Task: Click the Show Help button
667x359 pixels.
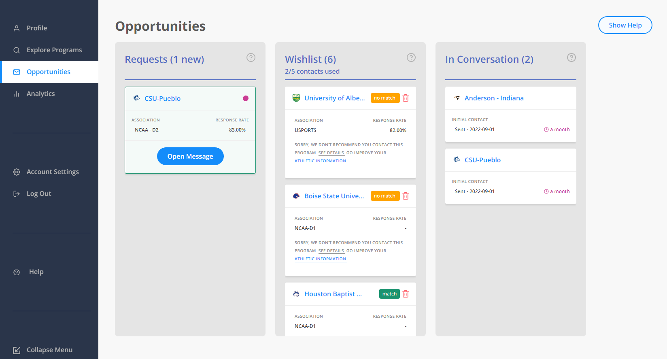Action: coord(625,25)
